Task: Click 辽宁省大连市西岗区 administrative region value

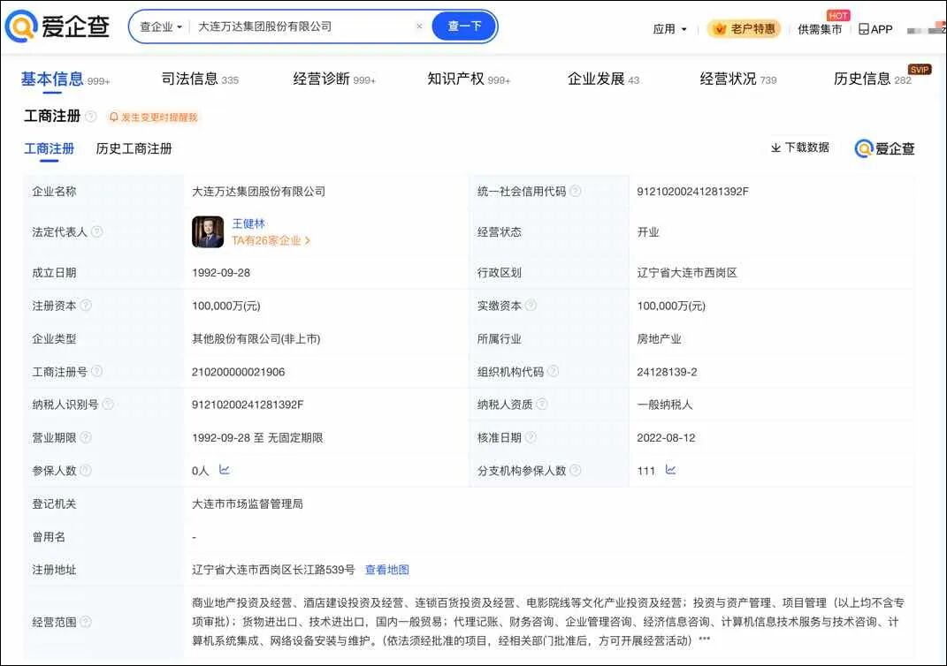Action: pyautogui.click(x=687, y=273)
